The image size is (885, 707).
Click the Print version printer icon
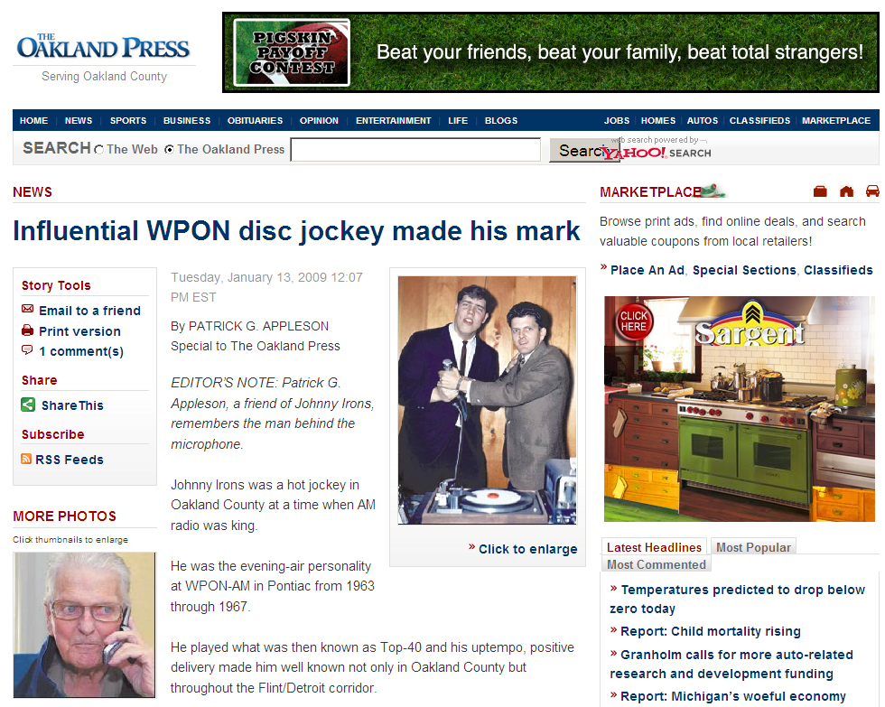coord(27,330)
